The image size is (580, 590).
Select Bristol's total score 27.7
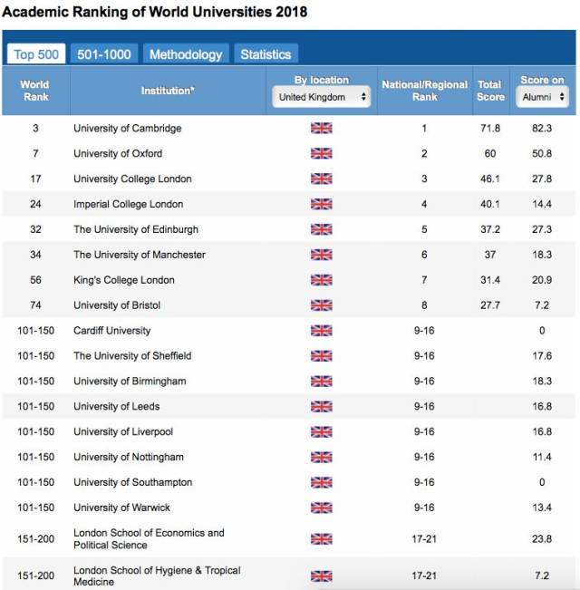pyautogui.click(x=490, y=305)
